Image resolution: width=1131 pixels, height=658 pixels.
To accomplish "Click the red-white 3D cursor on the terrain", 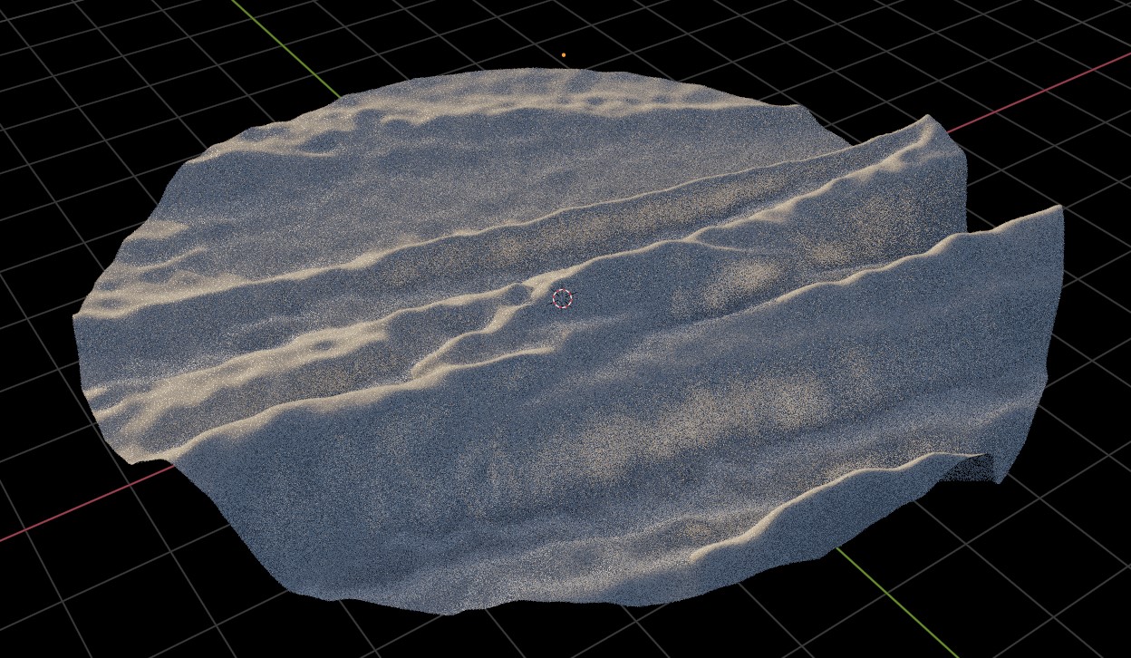I will click(x=562, y=298).
